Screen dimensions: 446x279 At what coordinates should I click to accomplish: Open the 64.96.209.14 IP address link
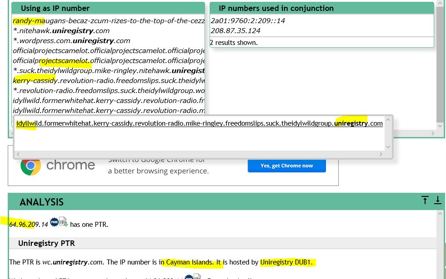click(28, 224)
